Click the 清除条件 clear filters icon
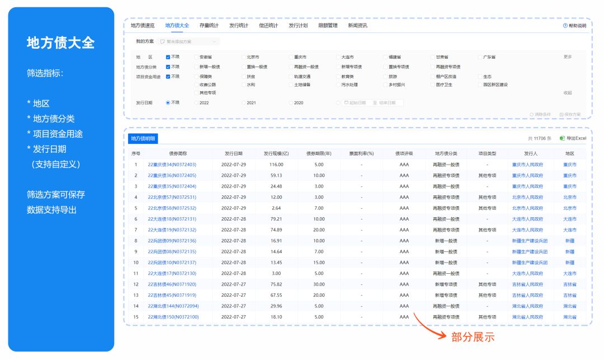The width and height of the screenshot is (604, 360). 531,114
